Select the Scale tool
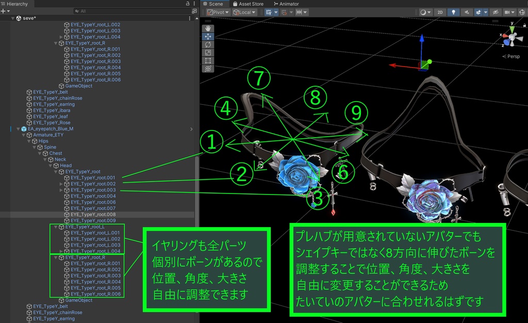Image resolution: width=528 pixels, height=323 pixels. click(x=208, y=53)
